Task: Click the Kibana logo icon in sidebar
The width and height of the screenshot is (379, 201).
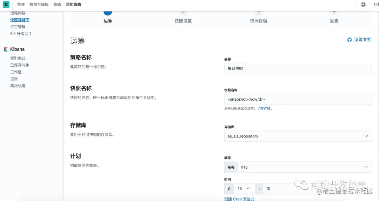Action: (x=6, y=49)
